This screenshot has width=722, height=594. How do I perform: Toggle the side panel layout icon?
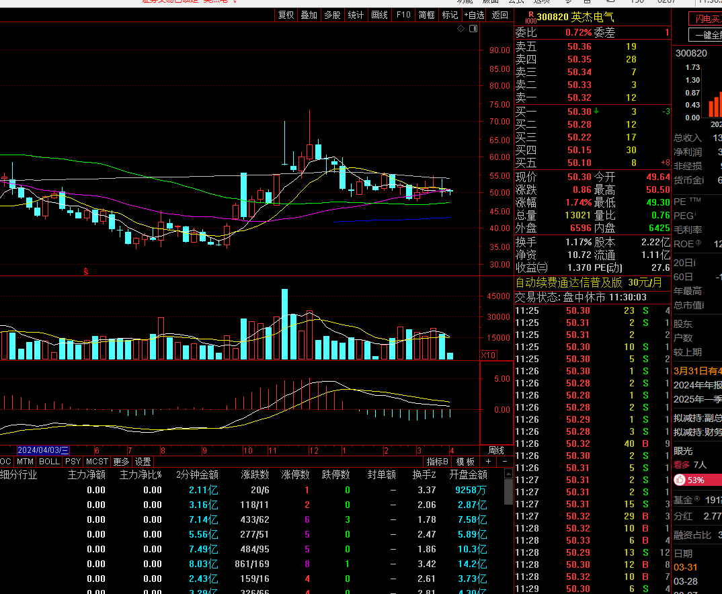tap(473, 28)
